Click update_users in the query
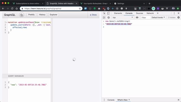This screenshot has width=181, height=102. coord(17,25)
